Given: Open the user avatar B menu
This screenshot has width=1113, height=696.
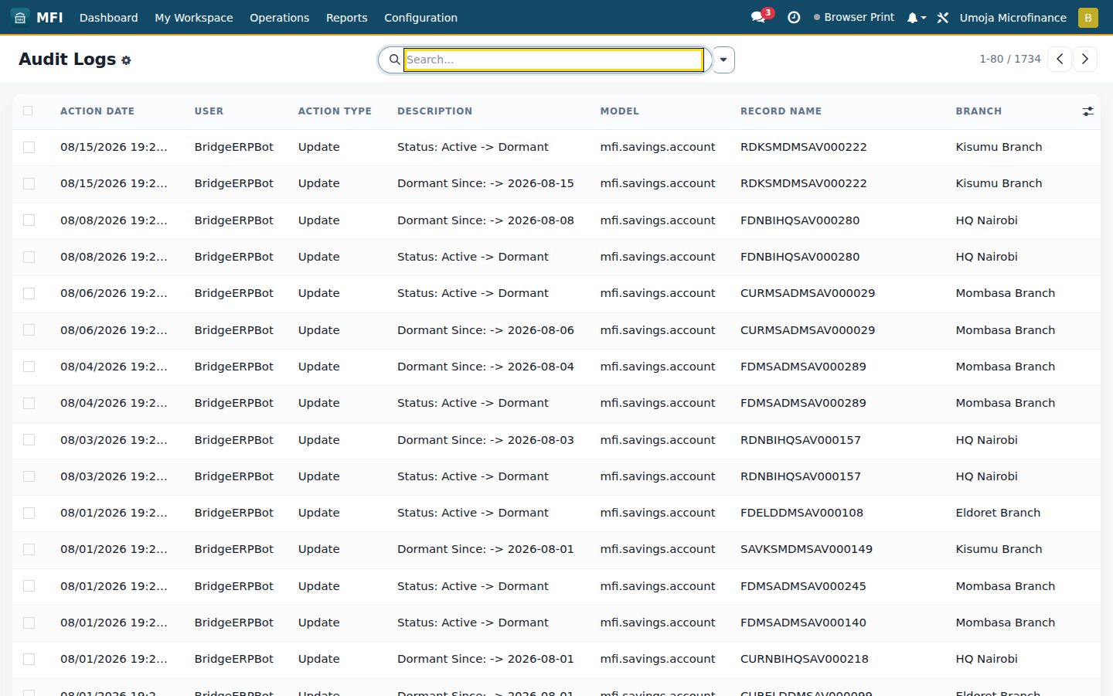Looking at the screenshot, I should click(x=1087, y=17).
